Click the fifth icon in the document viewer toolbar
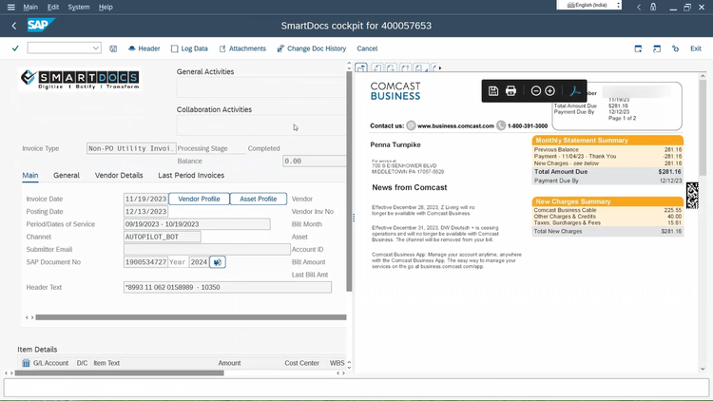Image resolution: width=713 pixels, height=401 pixels. click(x=419, y=68)
